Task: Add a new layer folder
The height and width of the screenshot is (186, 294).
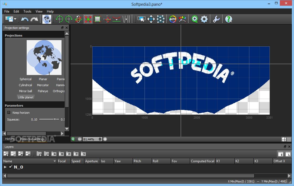Action: click(x=39, y=154)
